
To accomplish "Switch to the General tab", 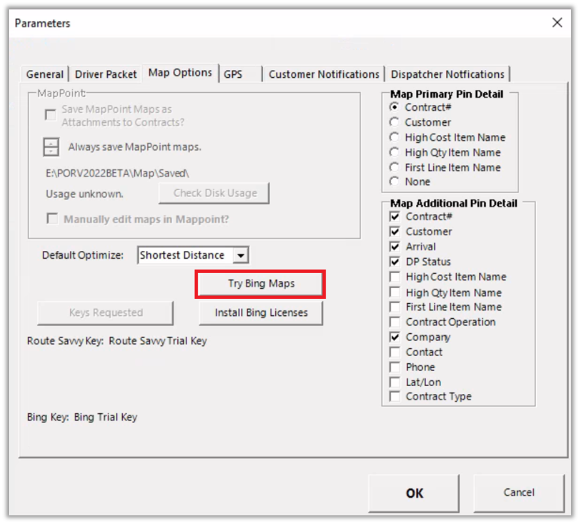I will 45,74.
